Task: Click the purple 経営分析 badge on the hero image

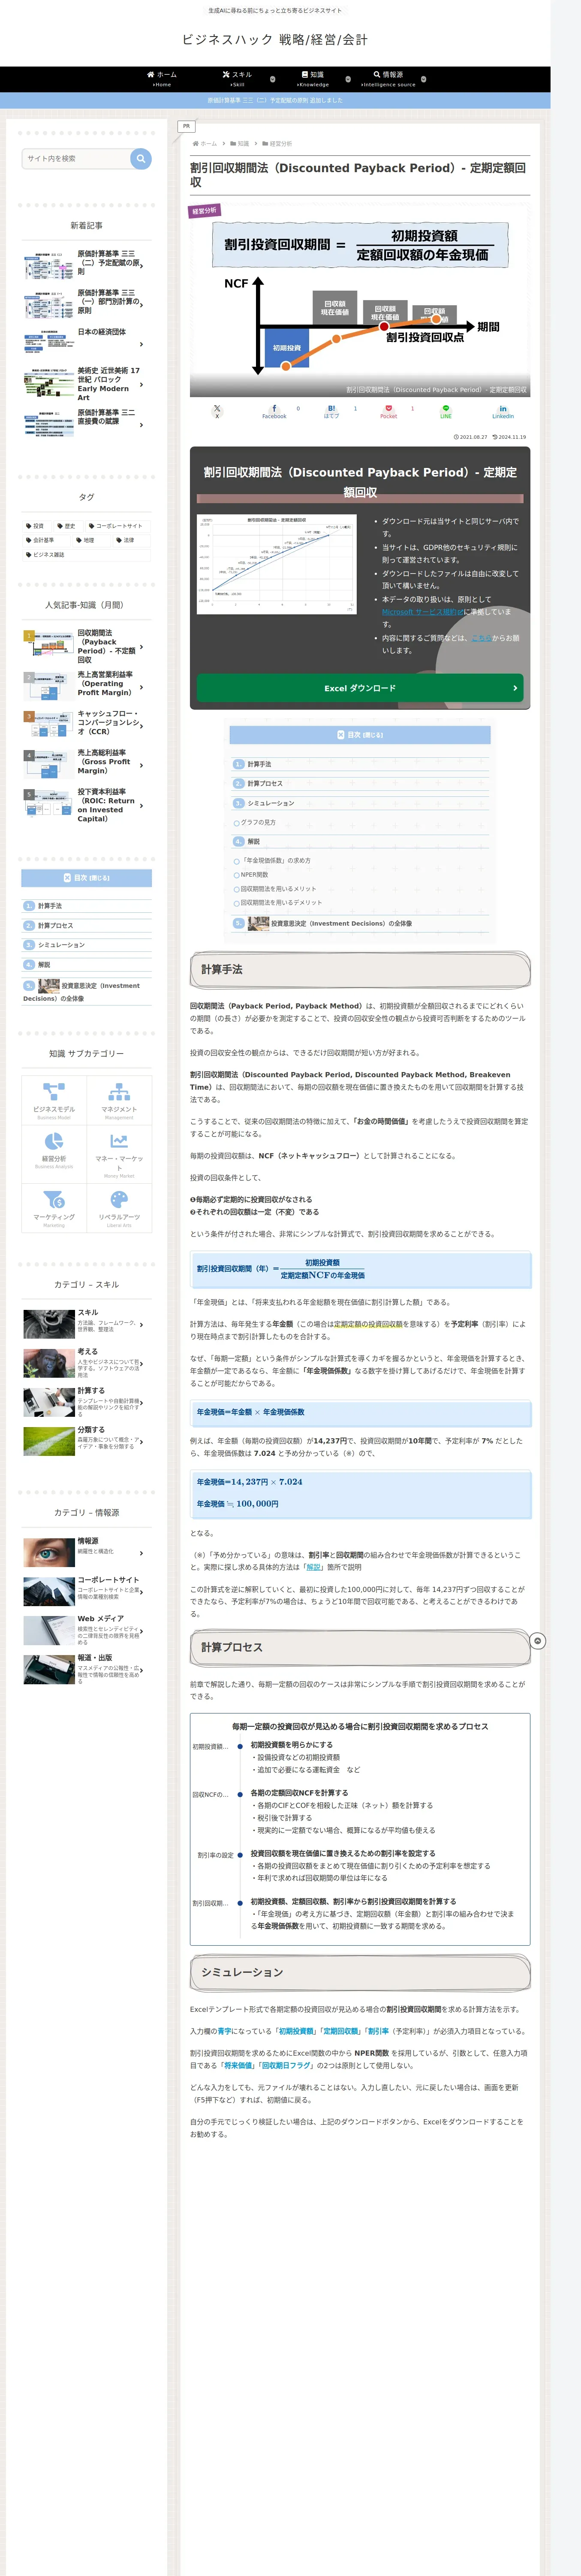Action: 205,211
